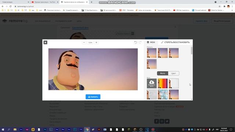Open a new browser tab with plus
This screenshot has width=235, height=132.
click(91, 2)
